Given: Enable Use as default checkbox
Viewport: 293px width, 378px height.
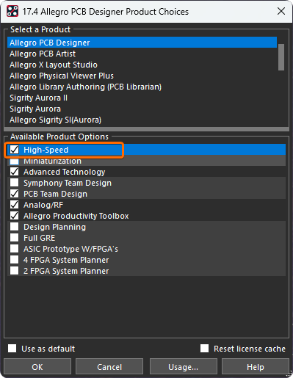Looking at the screenshot, I should [x=12, y=349].
